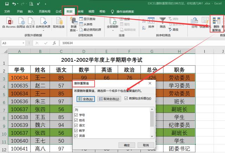This screenshot has width=225, height=153.
Task: Import data from text file (自文本)
Action: point(31,22)
